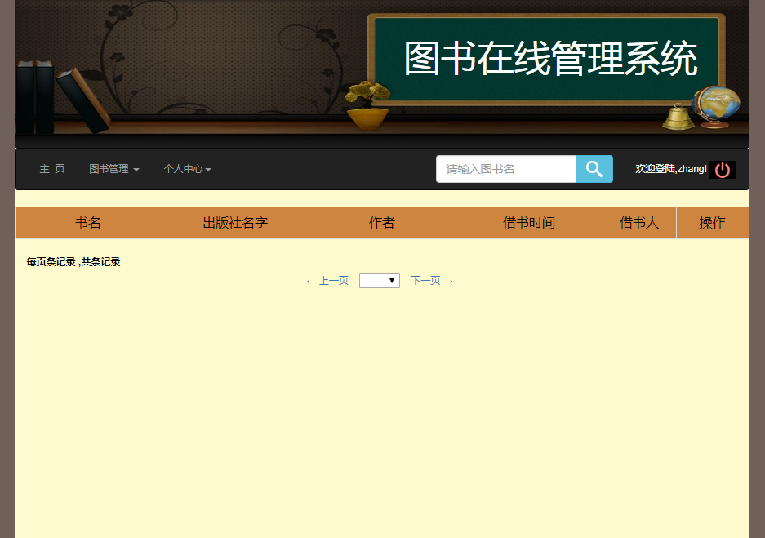
Task: Open the 主 页 home menu item
Action: click(52, 169)
